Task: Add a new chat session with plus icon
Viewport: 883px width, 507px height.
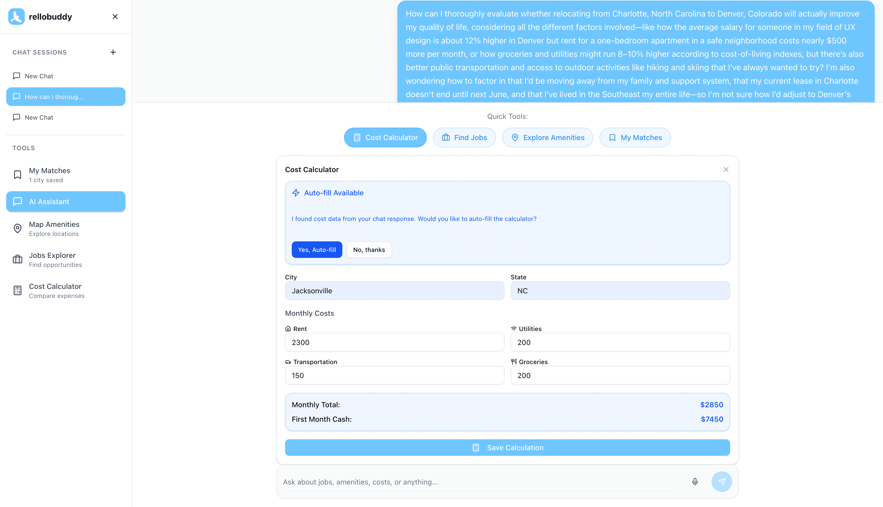Action: click(x=113, y=52)
